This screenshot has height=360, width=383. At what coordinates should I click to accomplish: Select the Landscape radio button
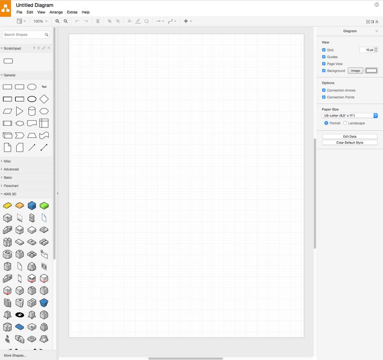pyautogui.click(x=345, y=122)
